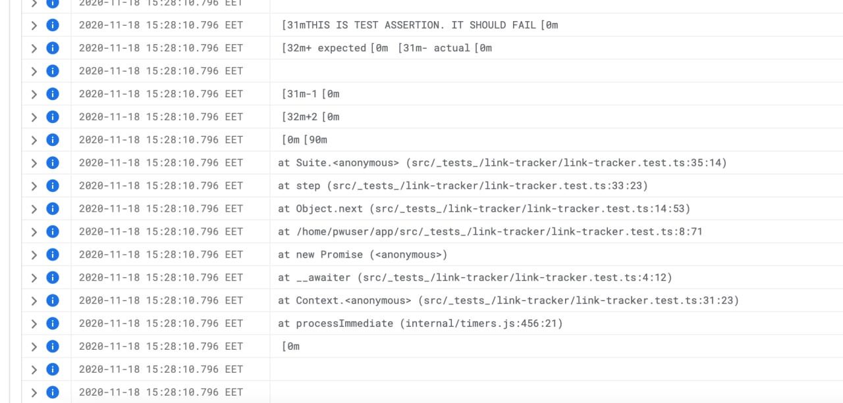This screenshot has width=843, height=403.
Task: Click info icon on the "[31m-1" row
Action: pos(53,94)
